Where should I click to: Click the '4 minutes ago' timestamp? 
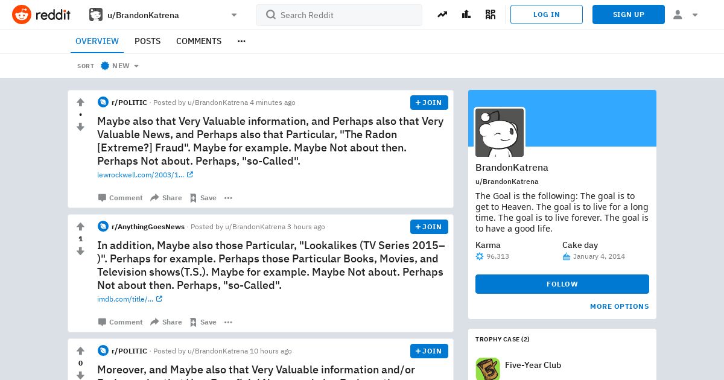click(x=273, y=103)
